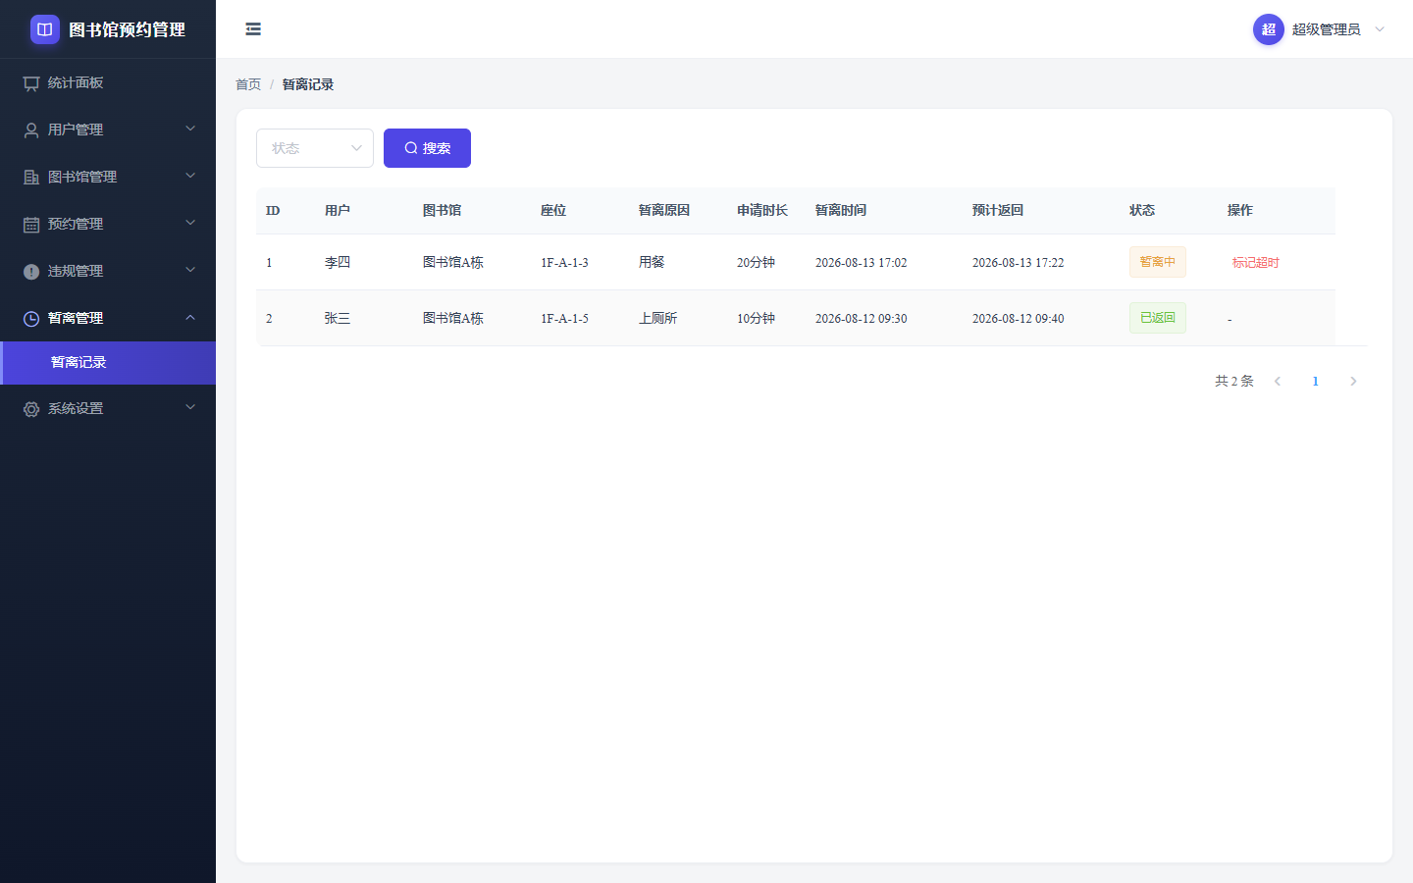The width and height of the screenshot is (1413, 883).
Task: Click the 搜索 button
Action: [427, 148]
